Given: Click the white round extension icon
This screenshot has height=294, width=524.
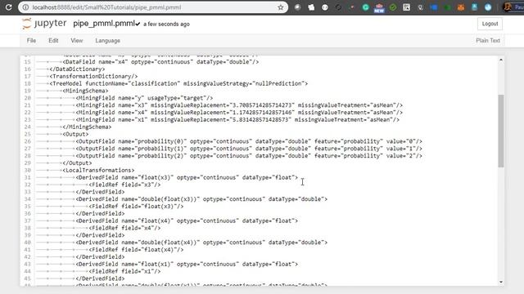Looking at the screenshot, I should (324, 7).
